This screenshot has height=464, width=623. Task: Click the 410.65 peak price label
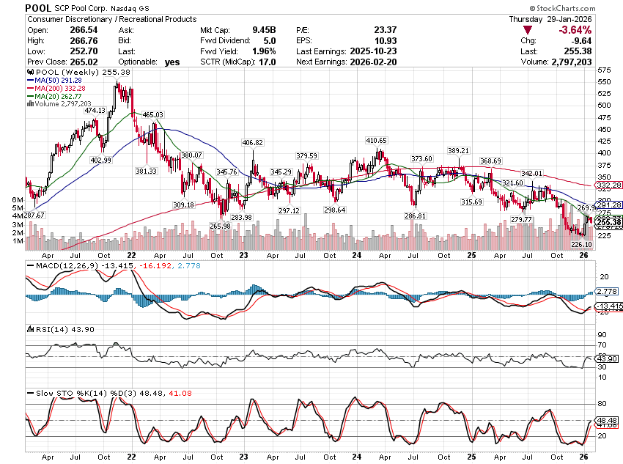click(376, 139)
